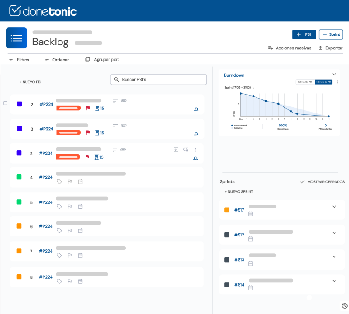
Task: Open PBI #P224 link
Action: click(46, 105)
